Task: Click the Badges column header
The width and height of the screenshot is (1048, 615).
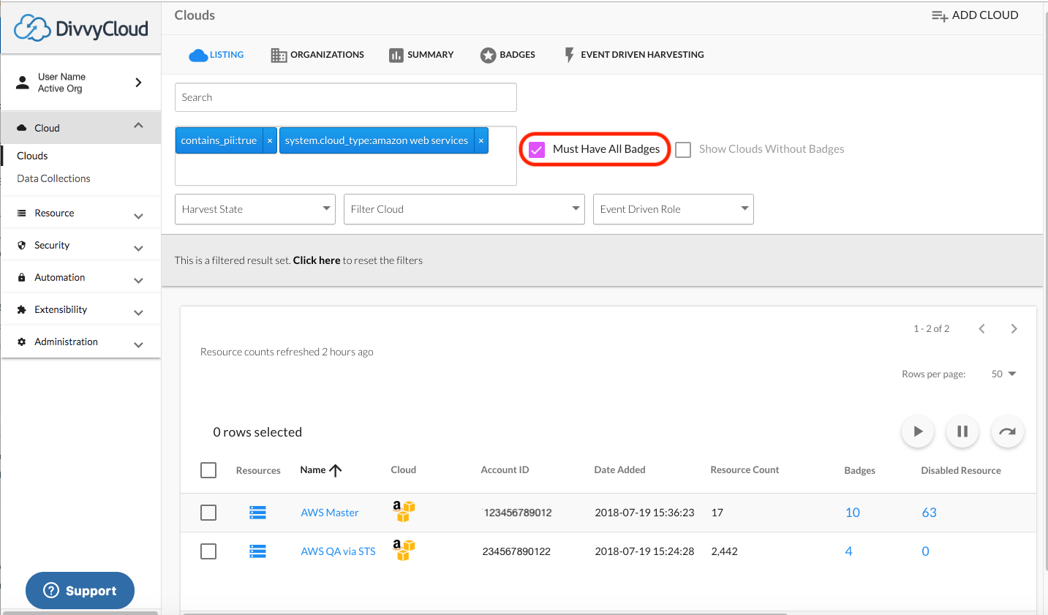Action: point(859,471)
